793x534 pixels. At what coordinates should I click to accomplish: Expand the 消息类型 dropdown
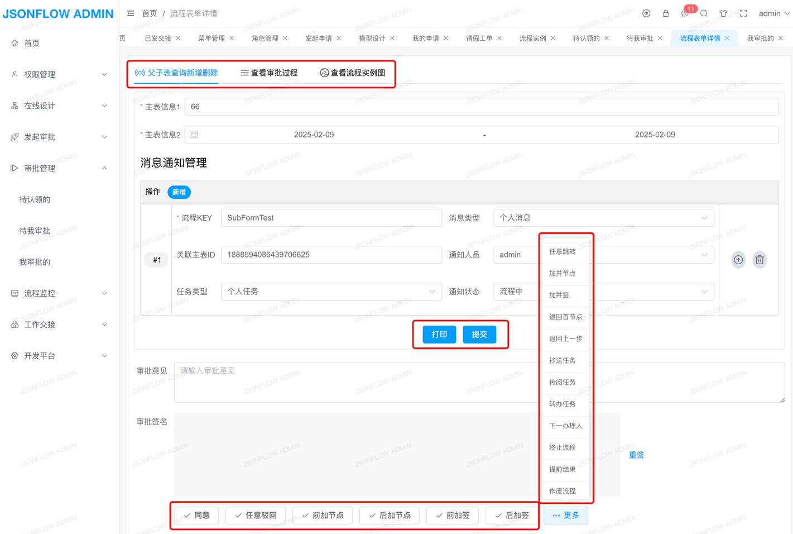[x=603, y=218]
